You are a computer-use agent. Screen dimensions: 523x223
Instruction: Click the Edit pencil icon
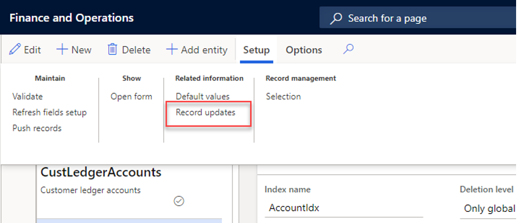(14, 50)
